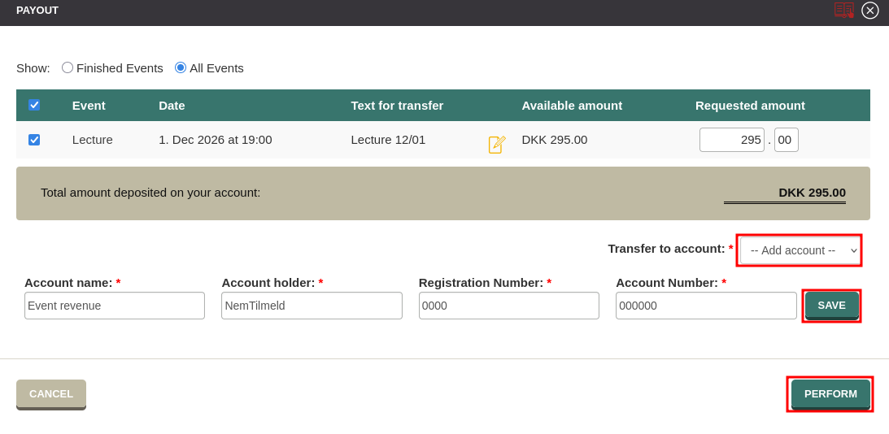Open the red guide book icon
The image size is (889, 434).
[843, 10]
